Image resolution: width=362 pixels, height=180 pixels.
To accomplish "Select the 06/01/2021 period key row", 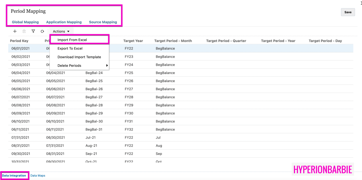I will click(21, 48).
